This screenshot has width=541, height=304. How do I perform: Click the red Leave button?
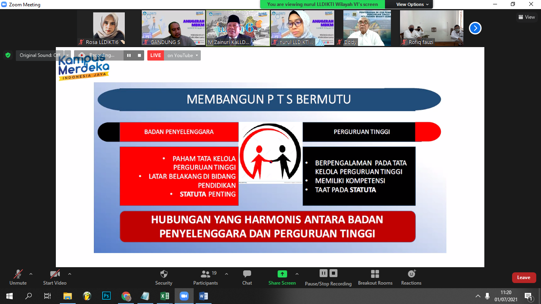(x=524, y=277)
